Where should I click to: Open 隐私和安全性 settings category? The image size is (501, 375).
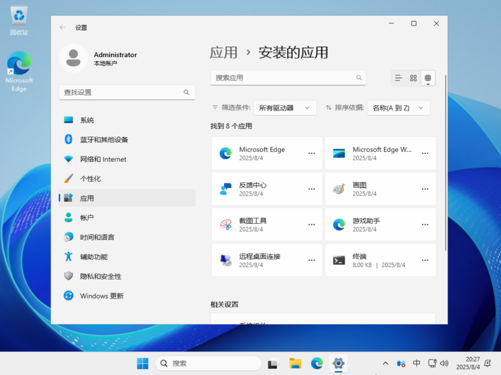[127, 276]
